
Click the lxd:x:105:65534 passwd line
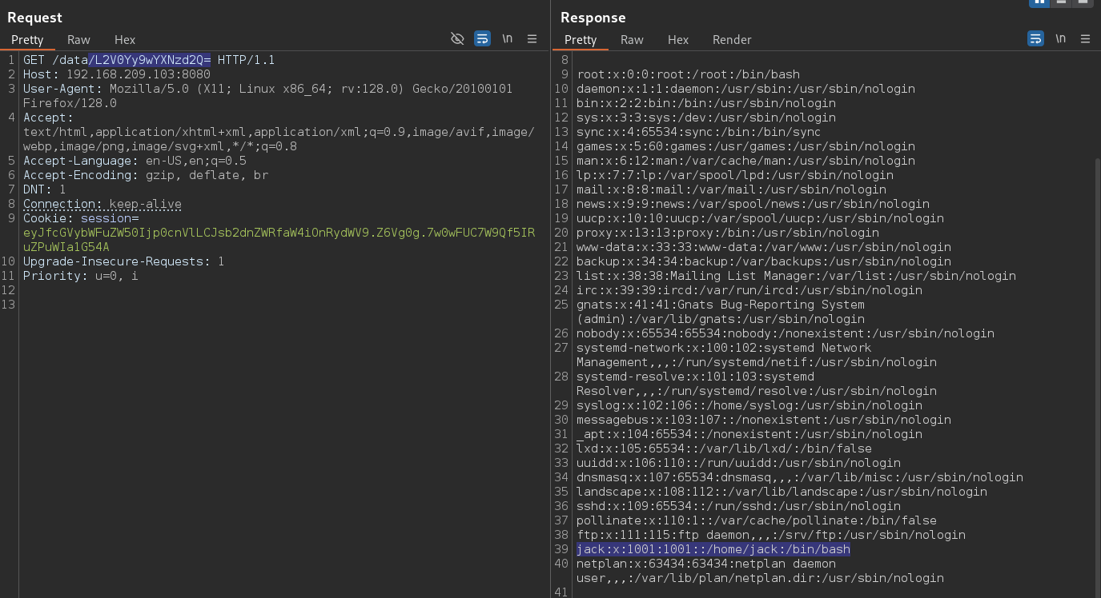click(724, 448)
